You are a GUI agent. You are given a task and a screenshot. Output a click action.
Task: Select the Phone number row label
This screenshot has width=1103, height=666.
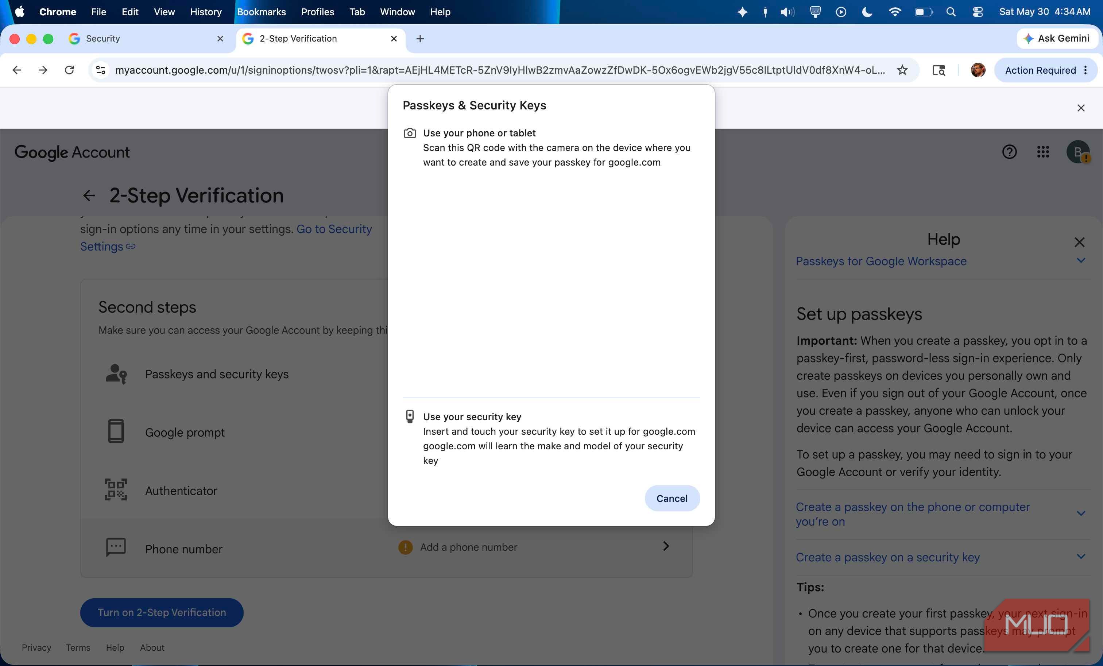[183, 549]
